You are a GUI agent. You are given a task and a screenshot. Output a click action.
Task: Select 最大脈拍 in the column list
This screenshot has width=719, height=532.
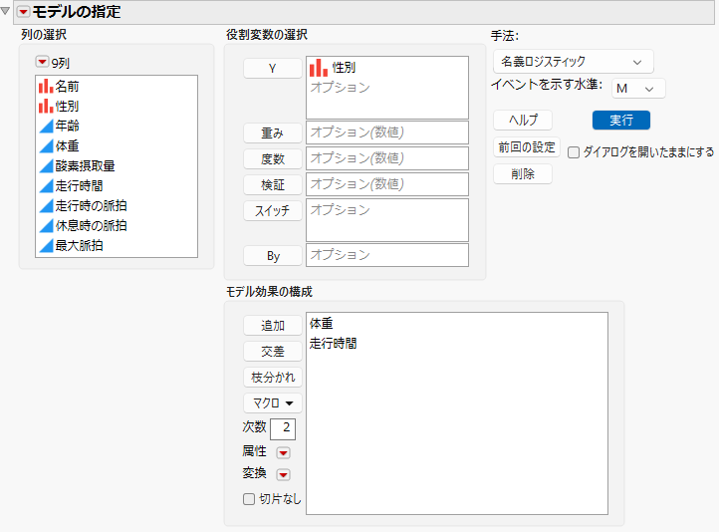pyautogui.click(x=79, y=246)
